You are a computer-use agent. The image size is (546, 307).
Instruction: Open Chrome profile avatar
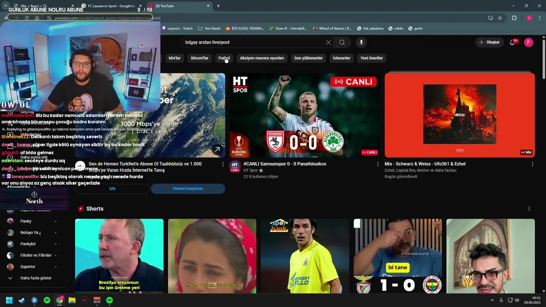click(x=529, y=18)
